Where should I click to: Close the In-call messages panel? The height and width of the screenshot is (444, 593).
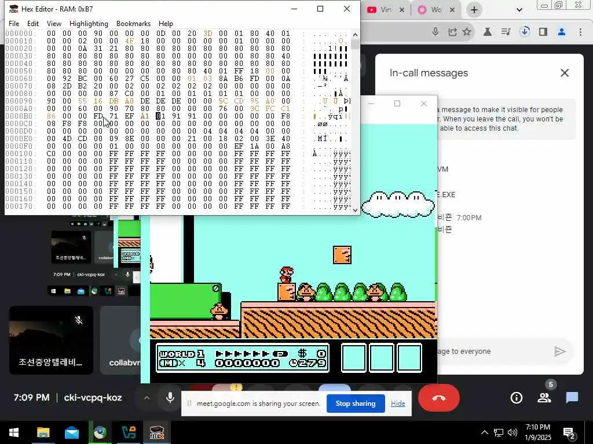point(564,73)
